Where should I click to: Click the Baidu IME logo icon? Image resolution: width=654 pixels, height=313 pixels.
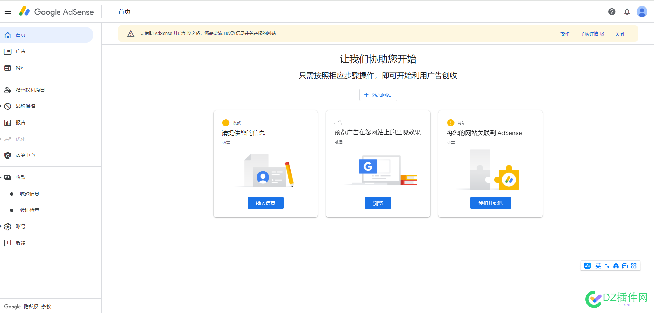588,266
